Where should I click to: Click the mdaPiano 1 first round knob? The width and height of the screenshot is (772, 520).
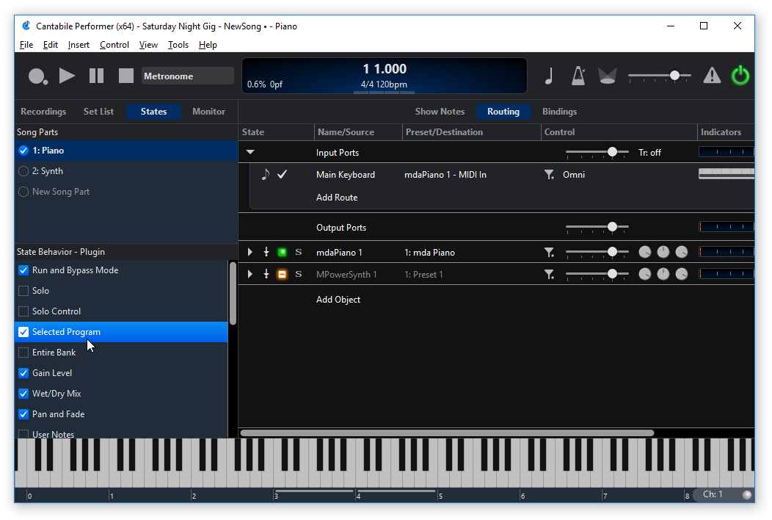644,253
